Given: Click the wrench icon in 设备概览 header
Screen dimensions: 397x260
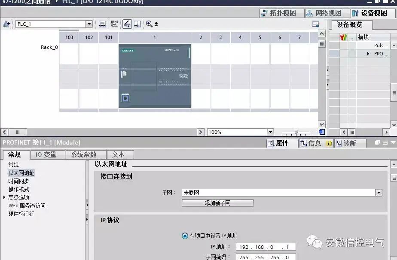Looking at the screenshot, I should [x=343, y=36].
